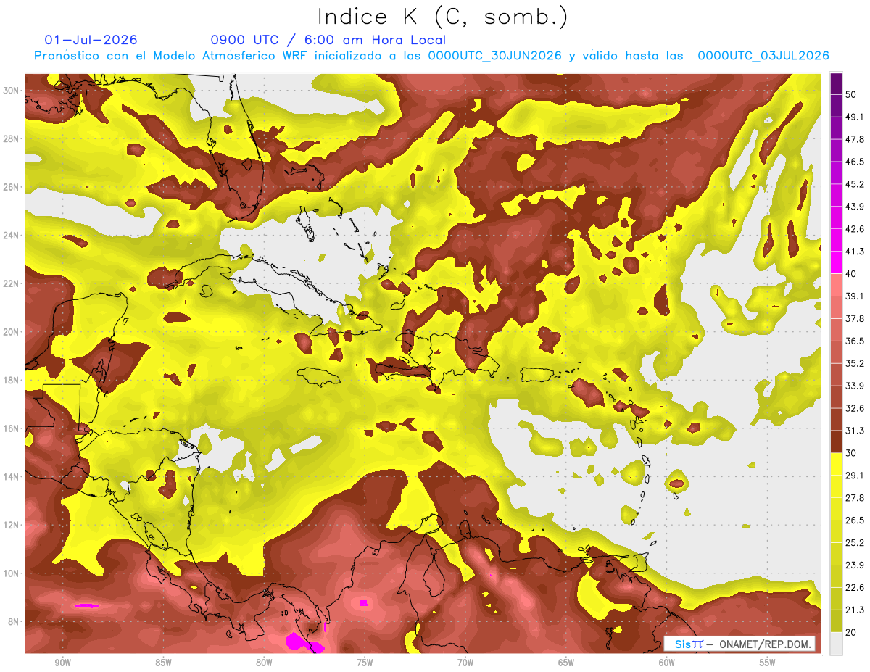Click the color scale value 46.5
The width and height of the screenshot is (870, 672).
click(x=855, y=162)
